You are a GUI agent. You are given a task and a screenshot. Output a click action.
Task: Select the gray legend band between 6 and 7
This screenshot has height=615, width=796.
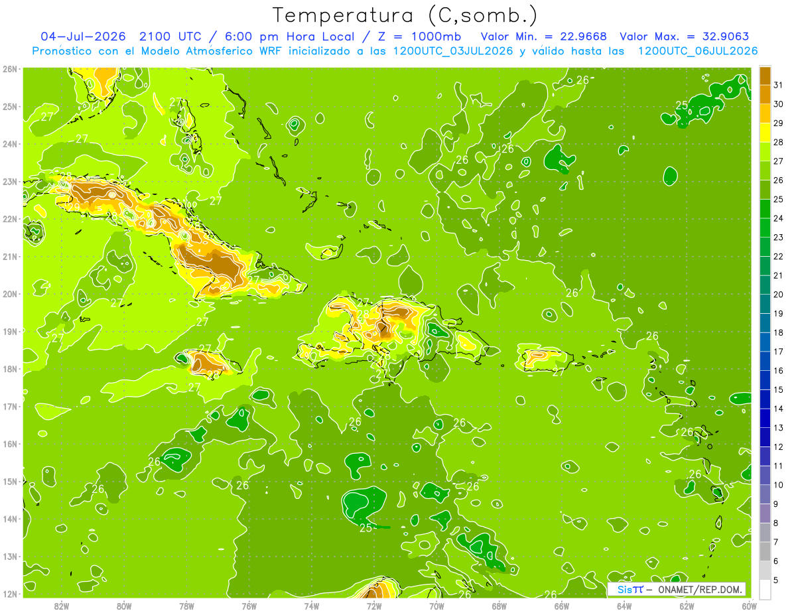coord(765,551)
